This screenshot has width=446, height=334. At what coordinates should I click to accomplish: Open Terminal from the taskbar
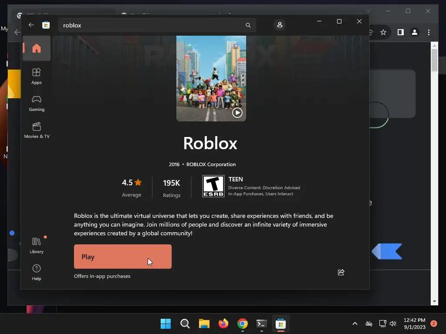click(261, 324)
